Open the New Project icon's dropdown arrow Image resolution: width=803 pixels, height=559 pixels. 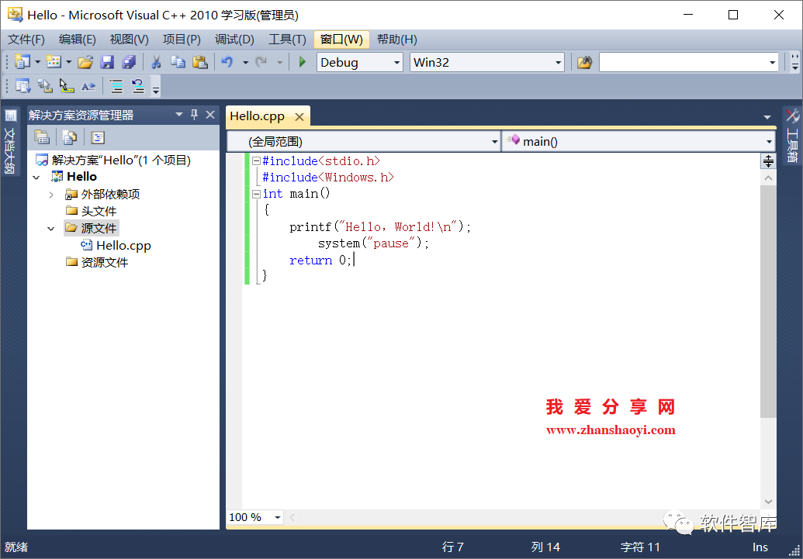[x=37, y=63]
